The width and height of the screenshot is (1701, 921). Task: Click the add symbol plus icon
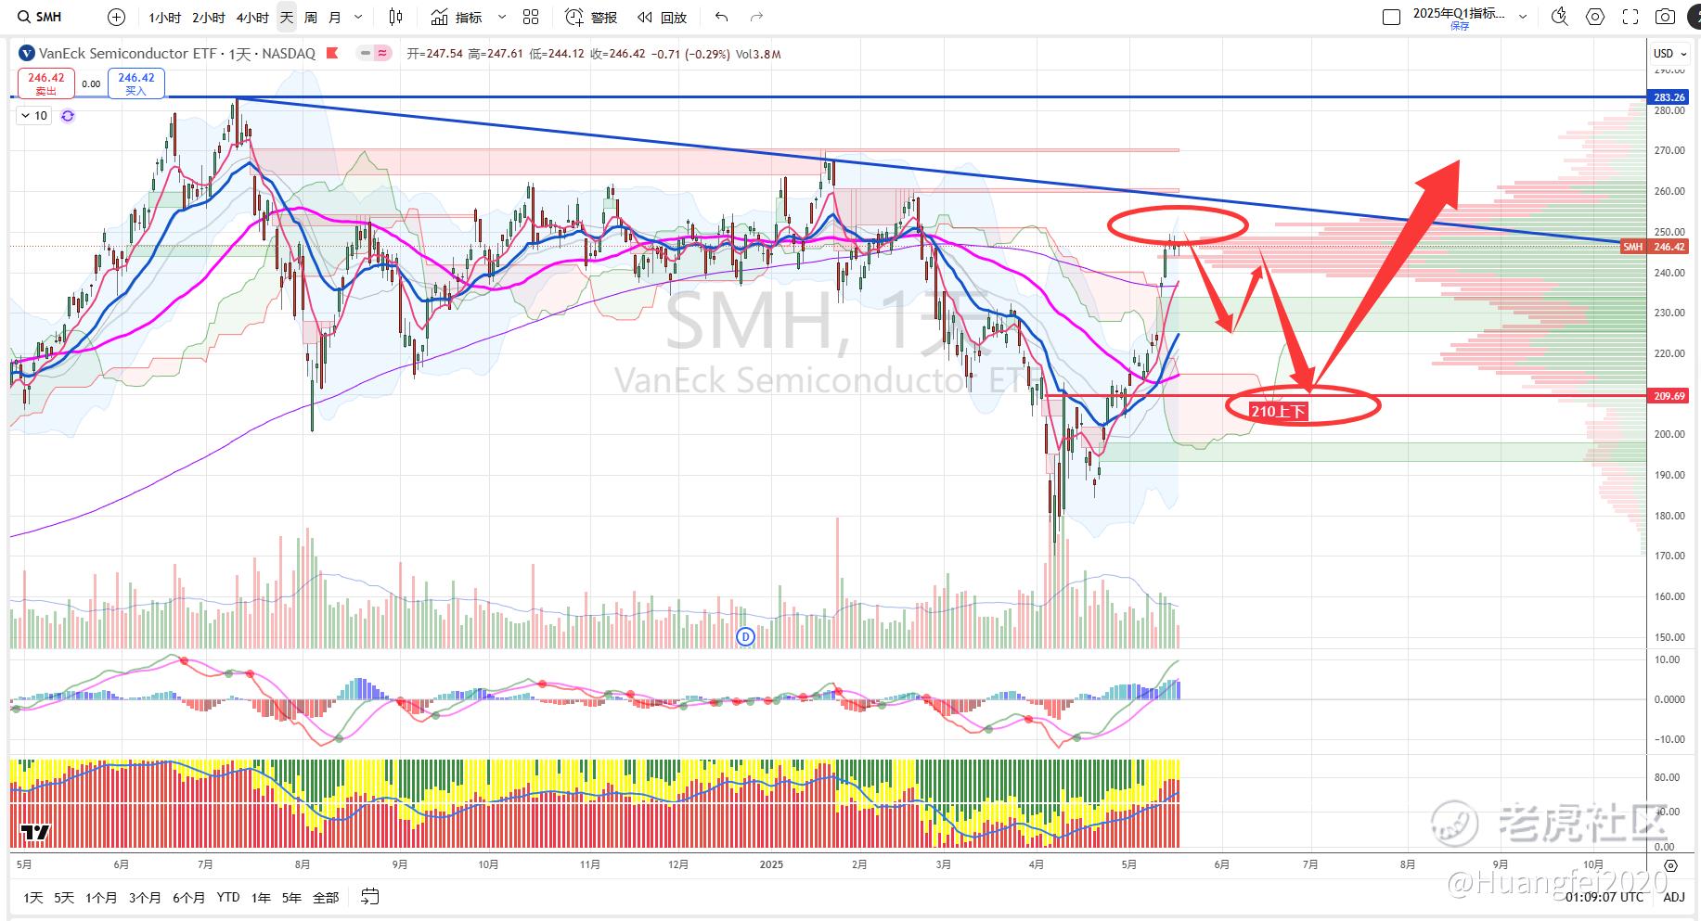[116, 17]
